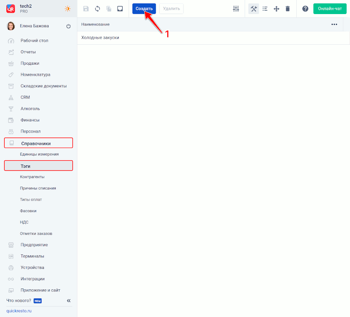Open the Продажи sidebar section
The height and width of the screenshot is (317, 350).
pos(30,63)
